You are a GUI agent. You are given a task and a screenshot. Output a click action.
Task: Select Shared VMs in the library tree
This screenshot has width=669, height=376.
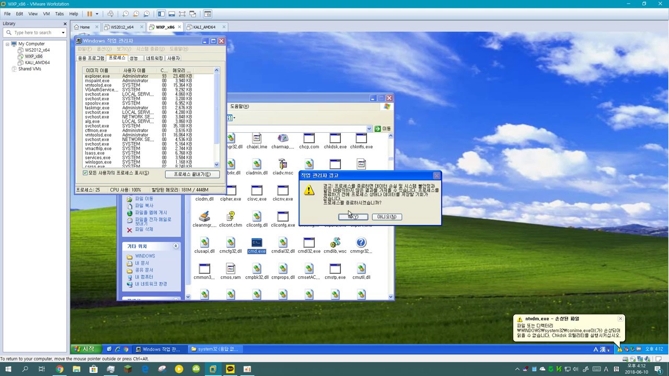click(30, 69)
